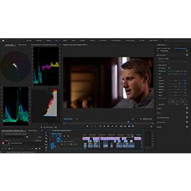Click the Extract button
Screen dimensions: 191x191
click(125, 126)
